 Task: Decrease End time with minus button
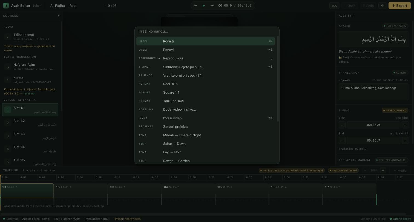click(342, 141)
